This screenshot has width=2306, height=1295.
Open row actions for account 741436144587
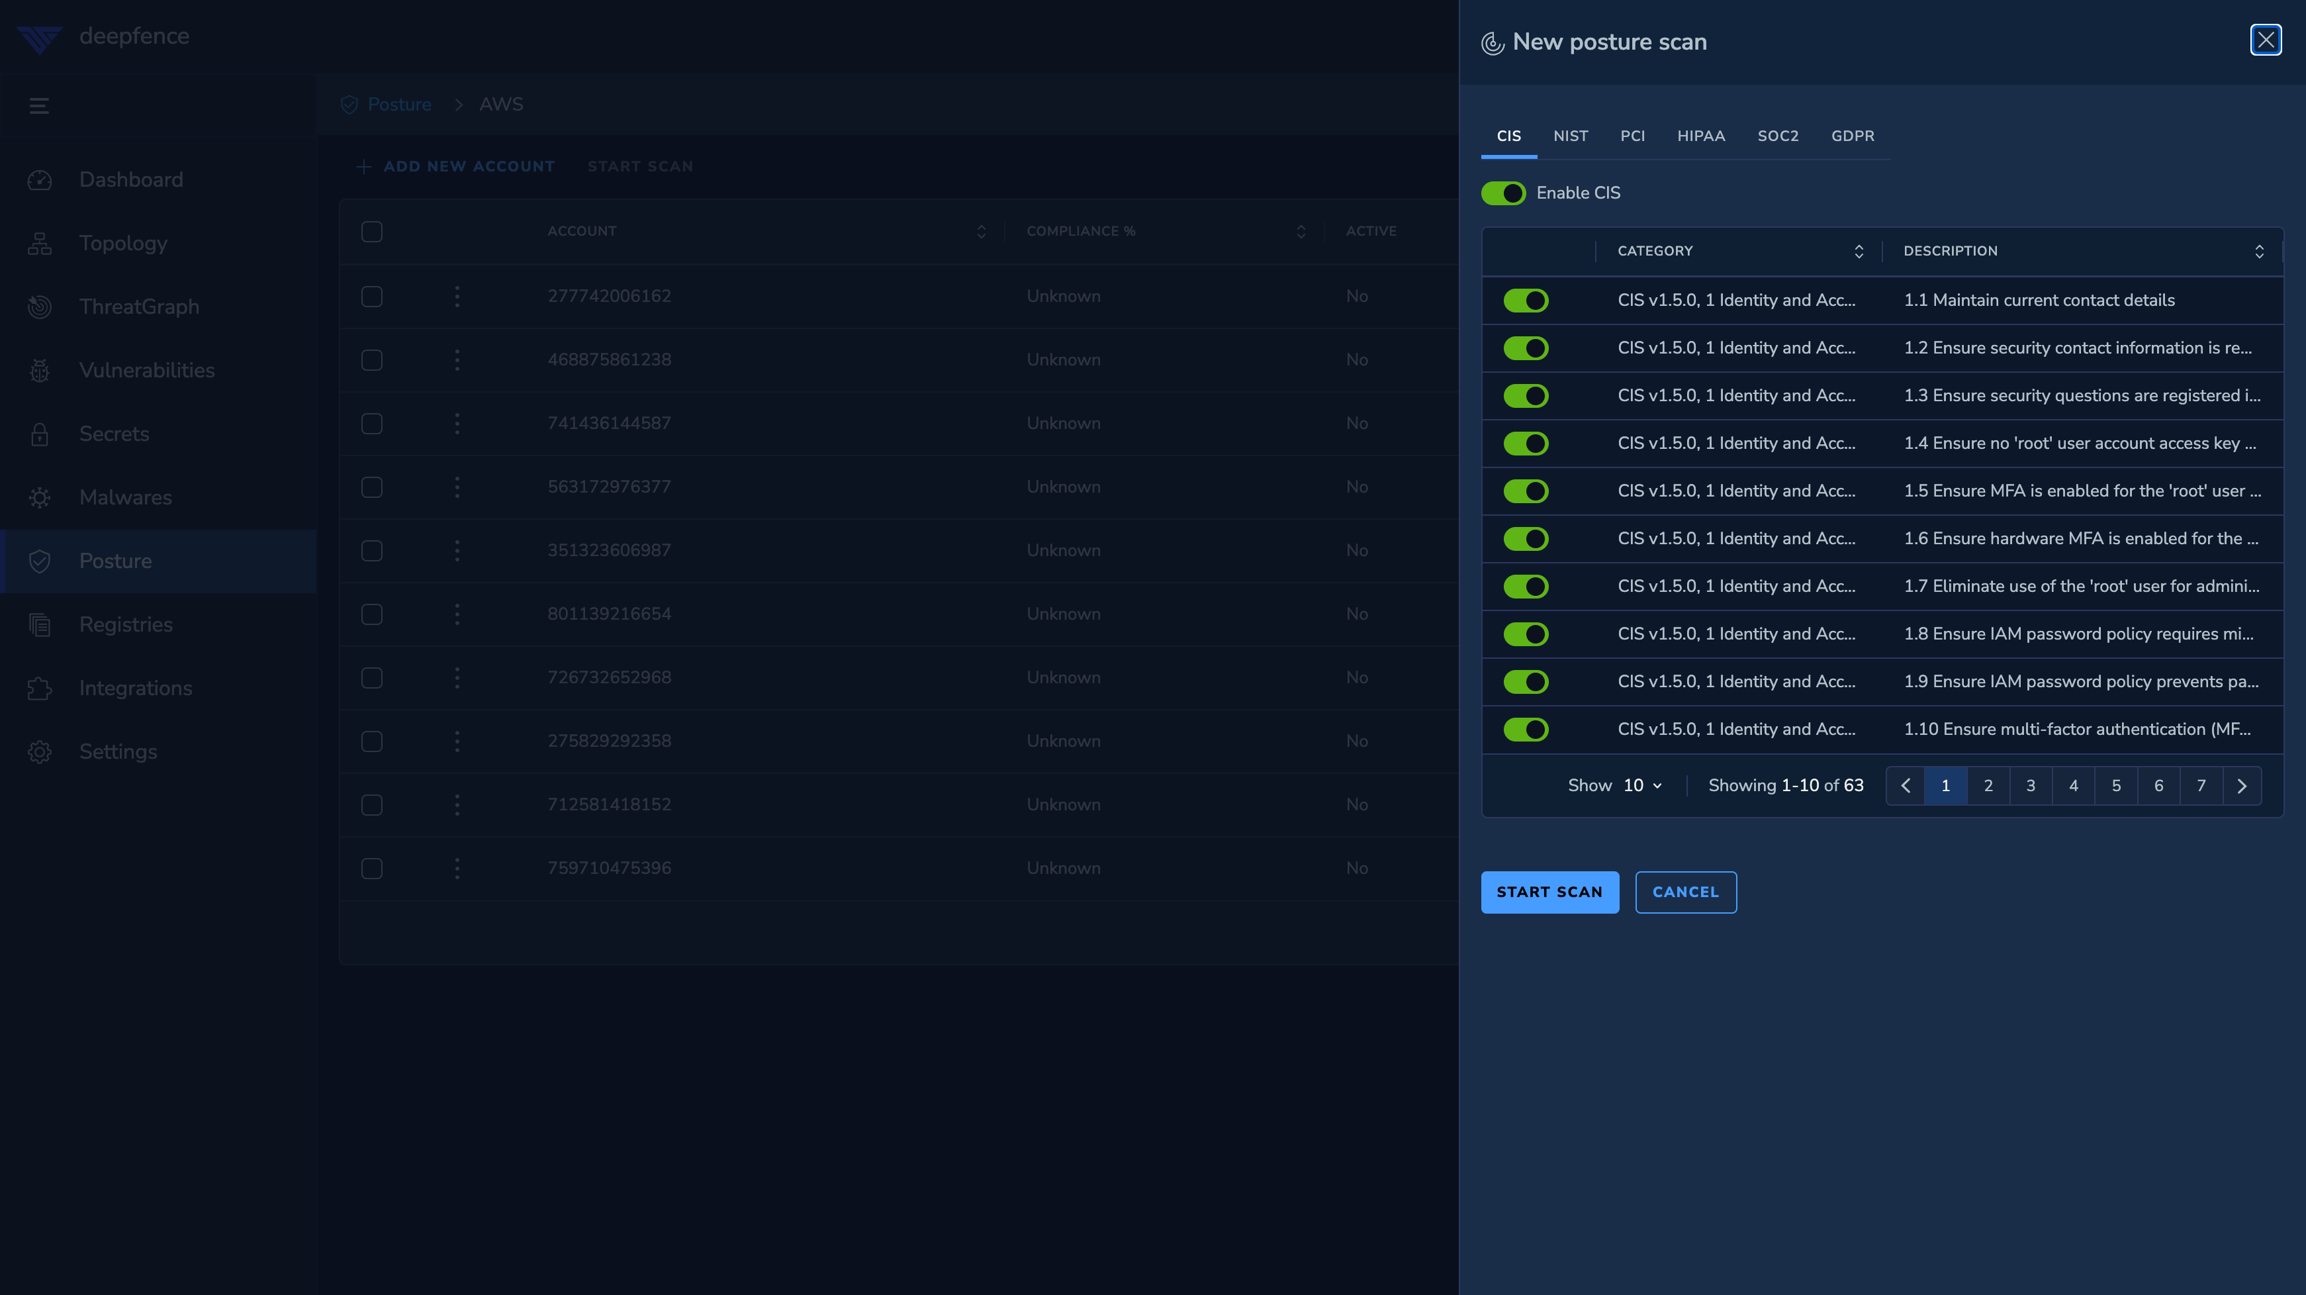click(457, 424)
